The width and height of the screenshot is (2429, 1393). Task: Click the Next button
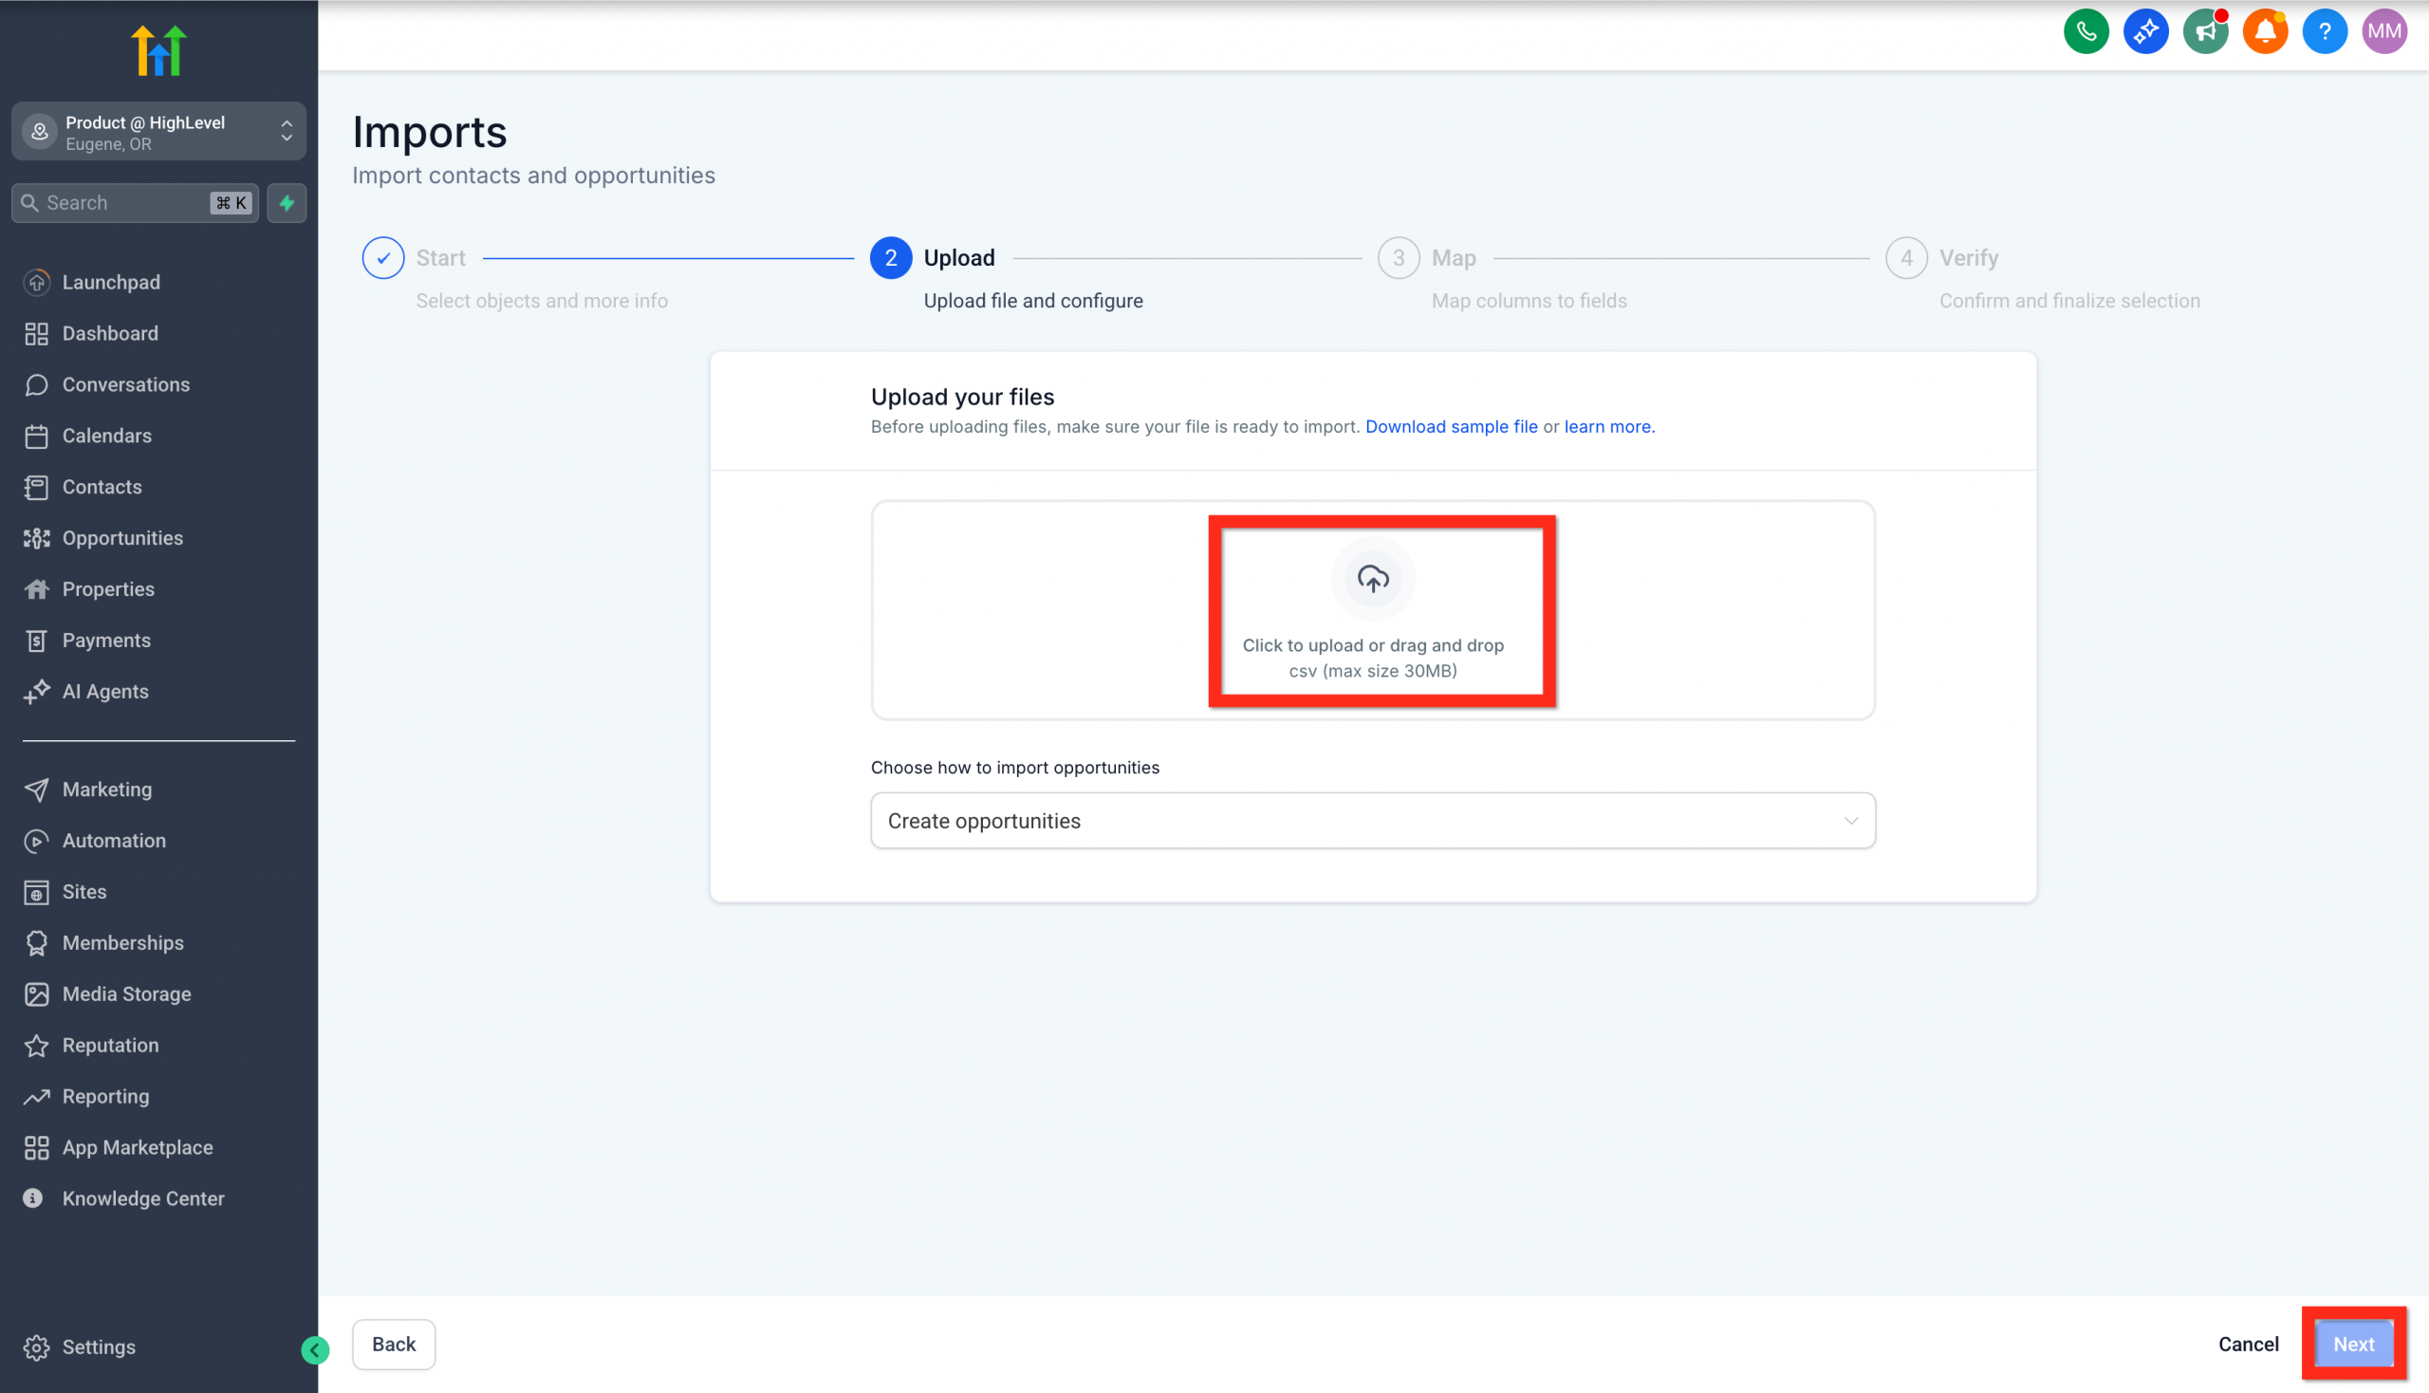(x=2353, y=1344)
